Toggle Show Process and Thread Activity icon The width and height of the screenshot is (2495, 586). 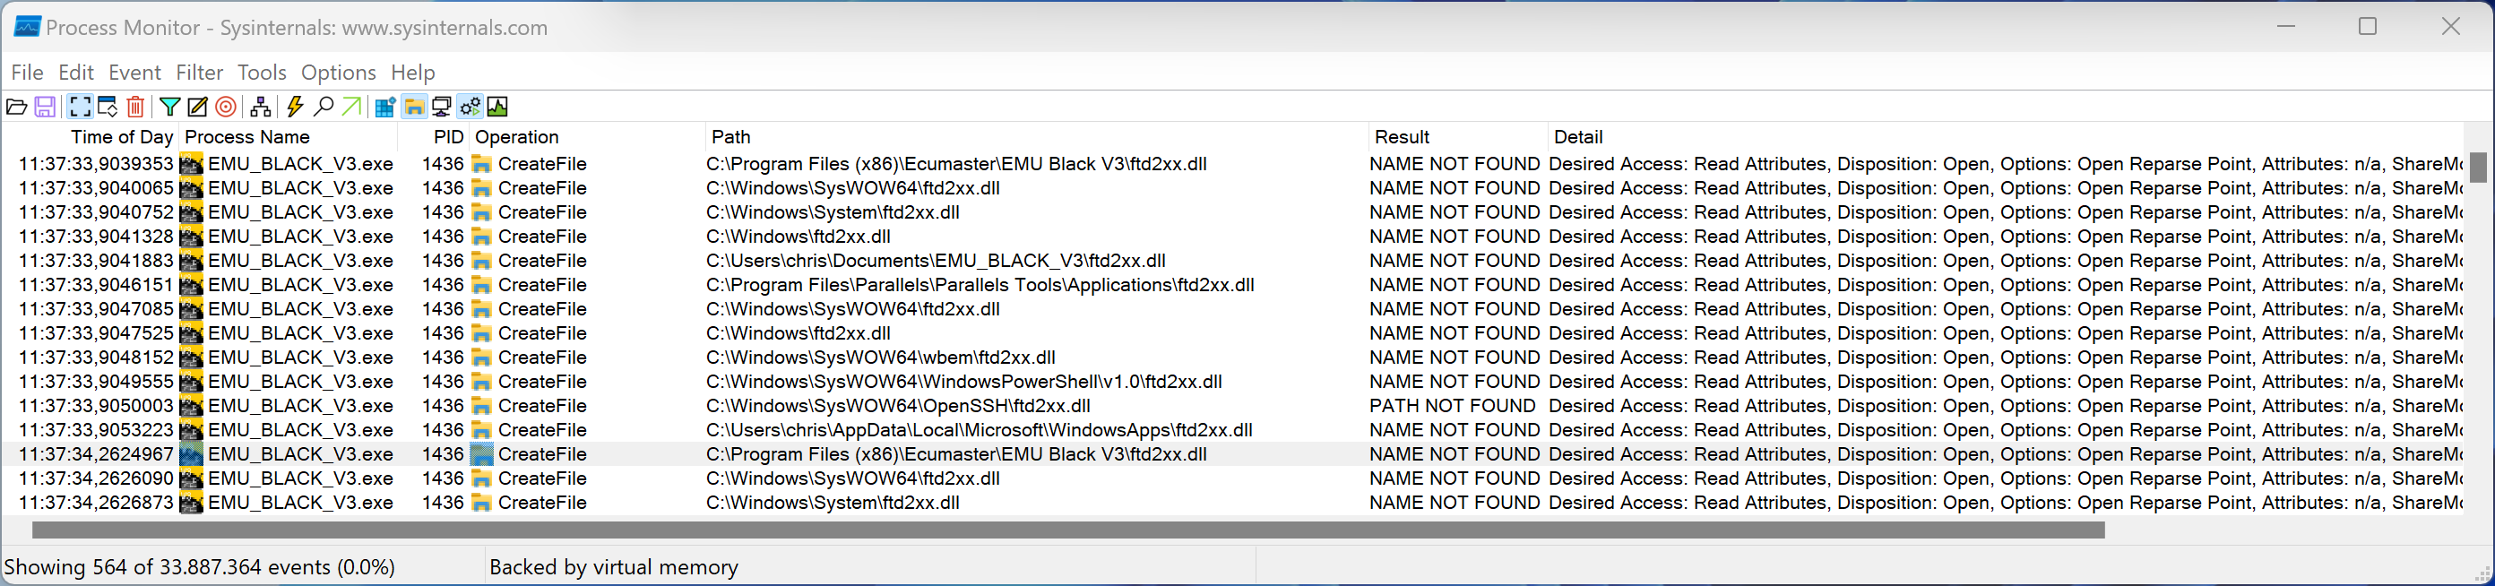[470, 107]
